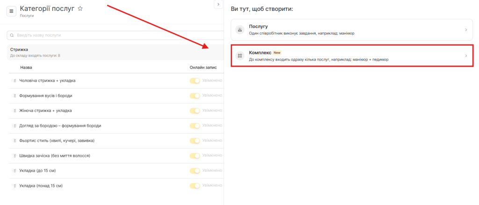
Task: Click drag handle beside Формування вусів і бороди
Action: (15, 96)
